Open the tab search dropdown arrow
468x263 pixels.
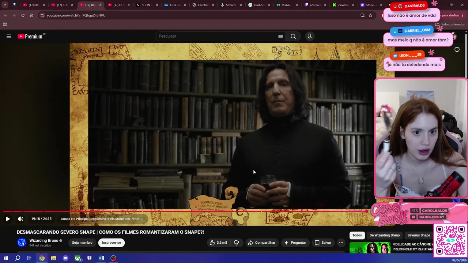pos(5,5)
